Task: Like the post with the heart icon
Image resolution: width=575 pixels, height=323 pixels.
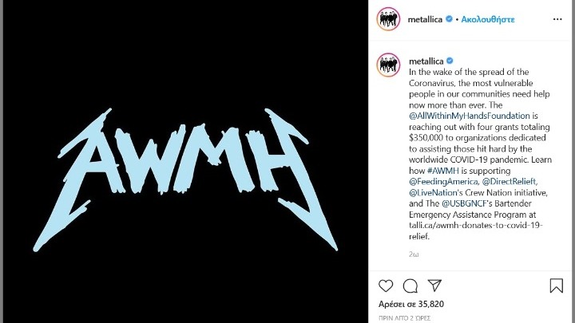Action: [x=386, y=286]
